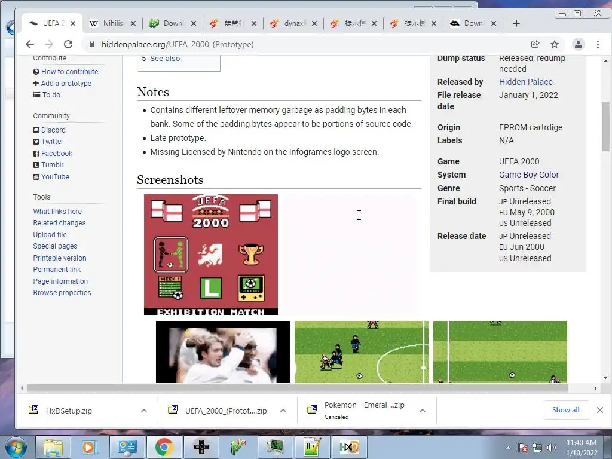Image resolution: width=612 pixels, height=459 pixels.
Task: Click the volume speaker tray icon
Action: coord(551,448)
